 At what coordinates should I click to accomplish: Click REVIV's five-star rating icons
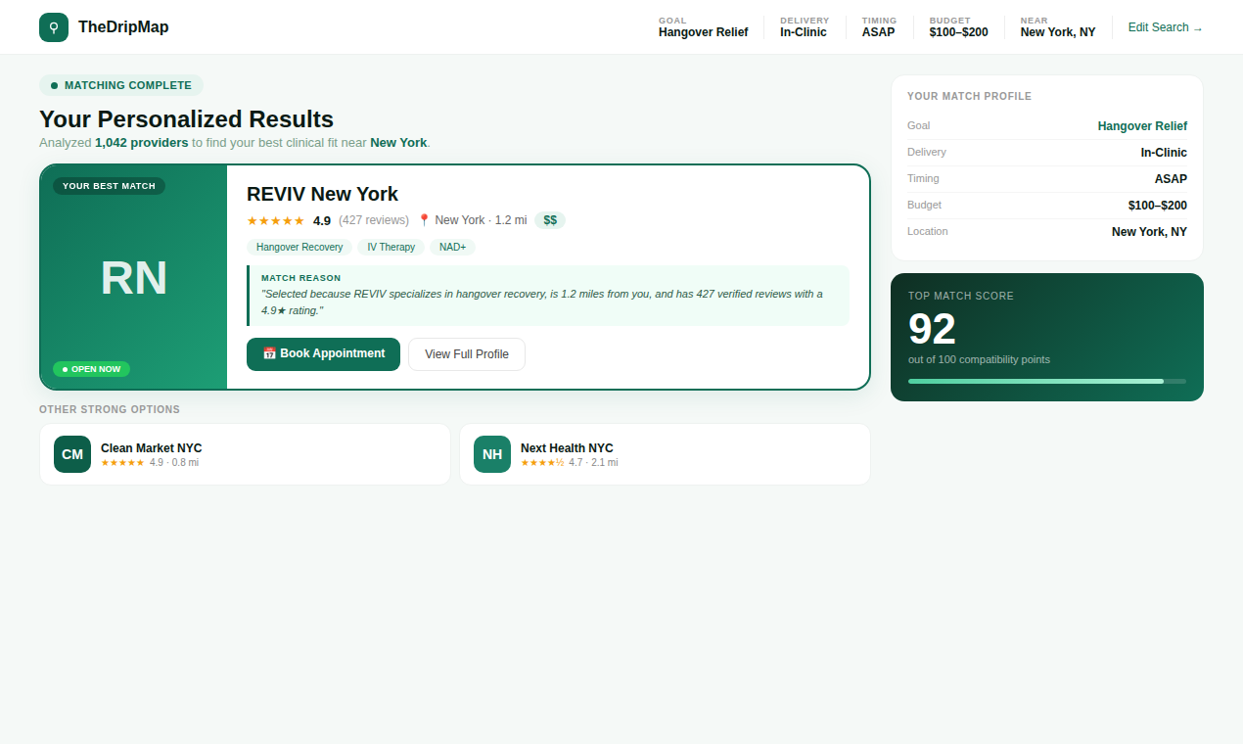click(276, 220)
